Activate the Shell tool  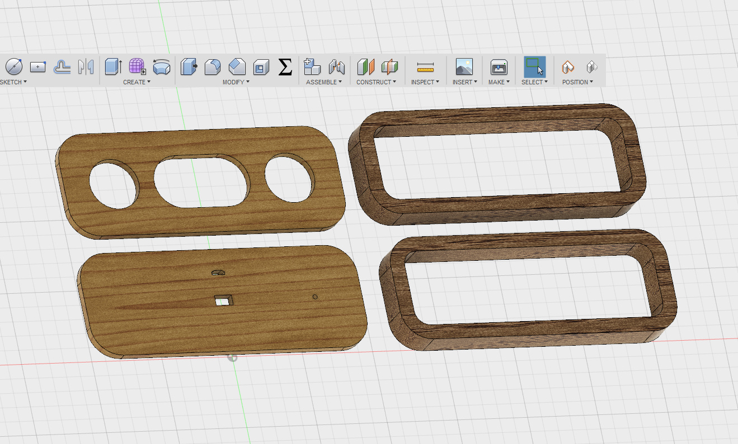[261, 68]
